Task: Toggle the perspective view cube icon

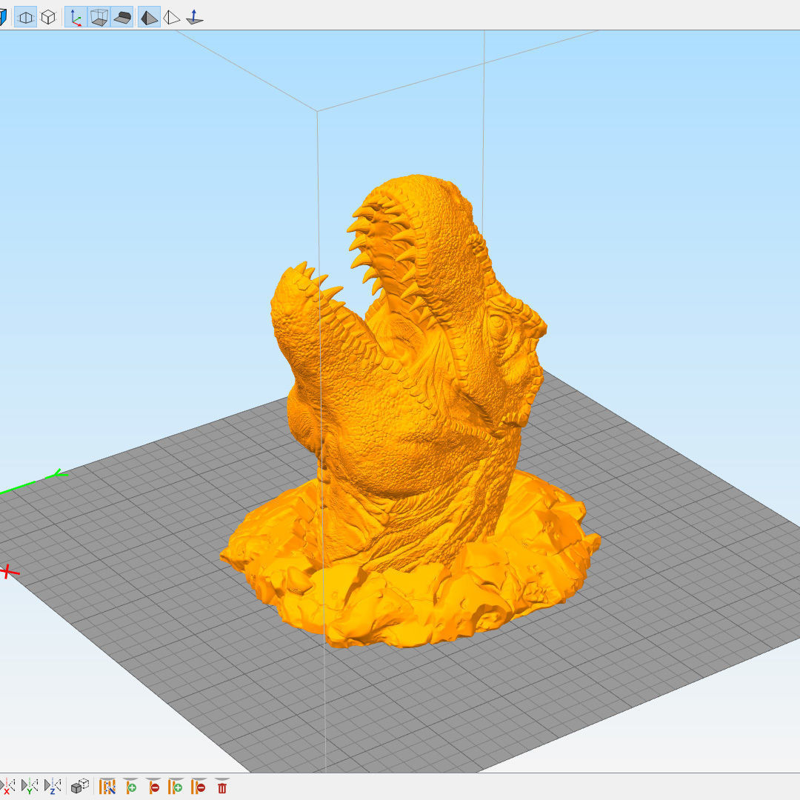Action: 25,18
